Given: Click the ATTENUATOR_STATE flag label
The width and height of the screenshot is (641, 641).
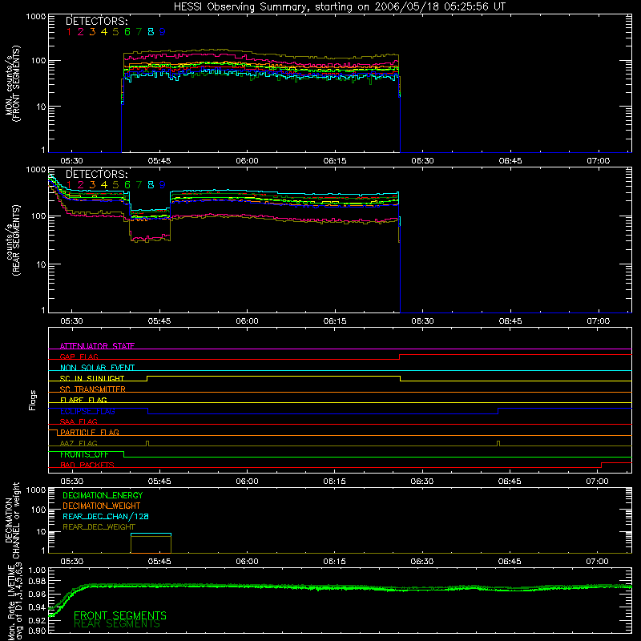Looking at the screenshot, I should 97,346.
